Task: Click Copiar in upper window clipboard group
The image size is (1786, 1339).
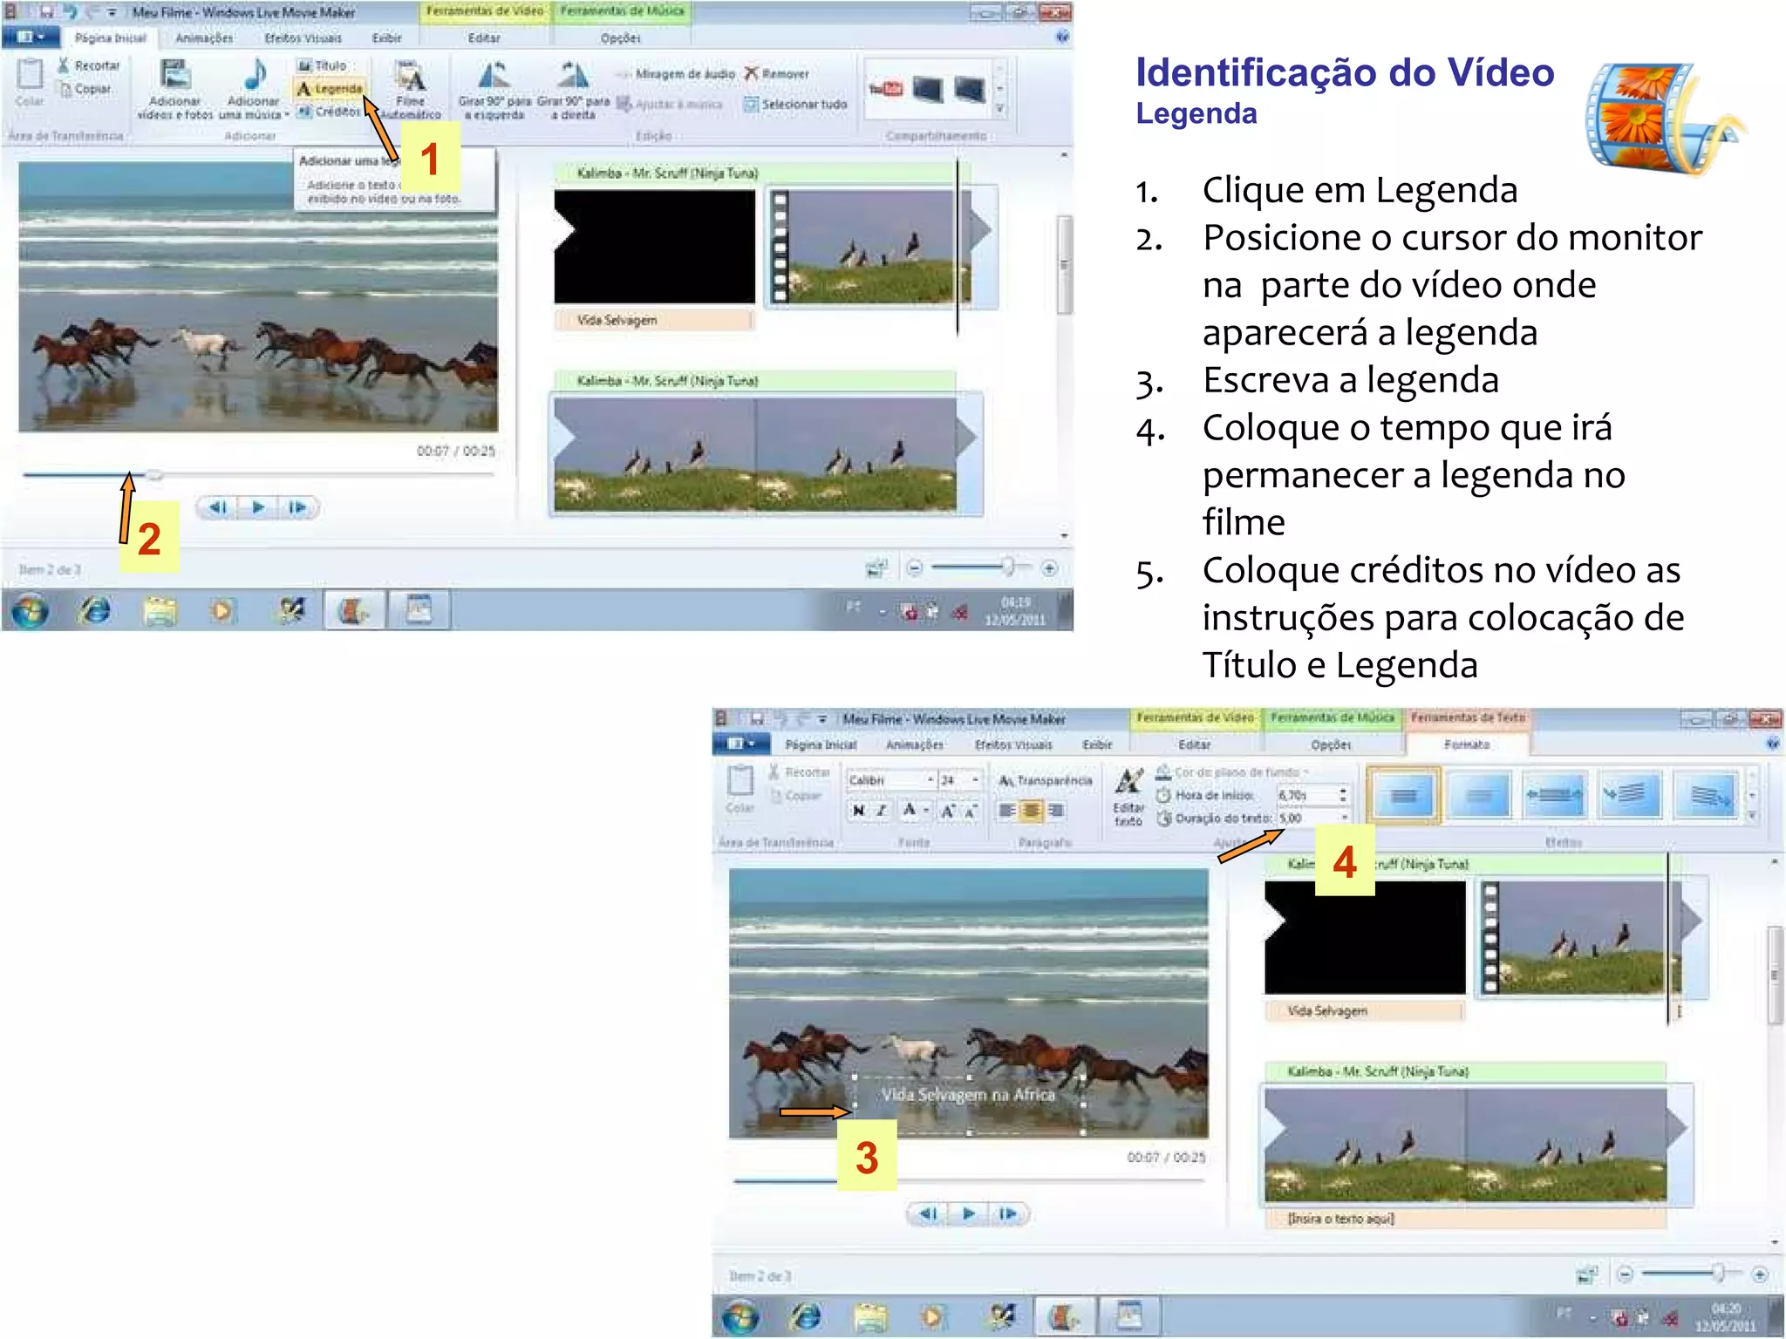Action: point(85,89)
